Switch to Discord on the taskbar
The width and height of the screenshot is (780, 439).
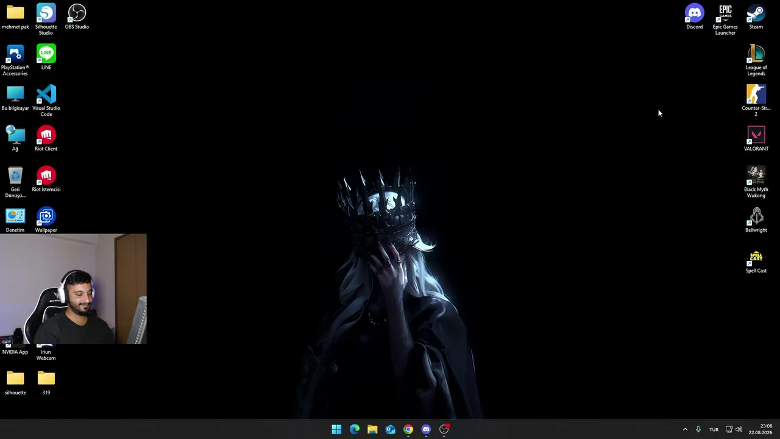(x=426, y=429)
